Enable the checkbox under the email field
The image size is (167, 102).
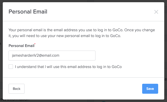pyautogui.click(x=11, y=67)
